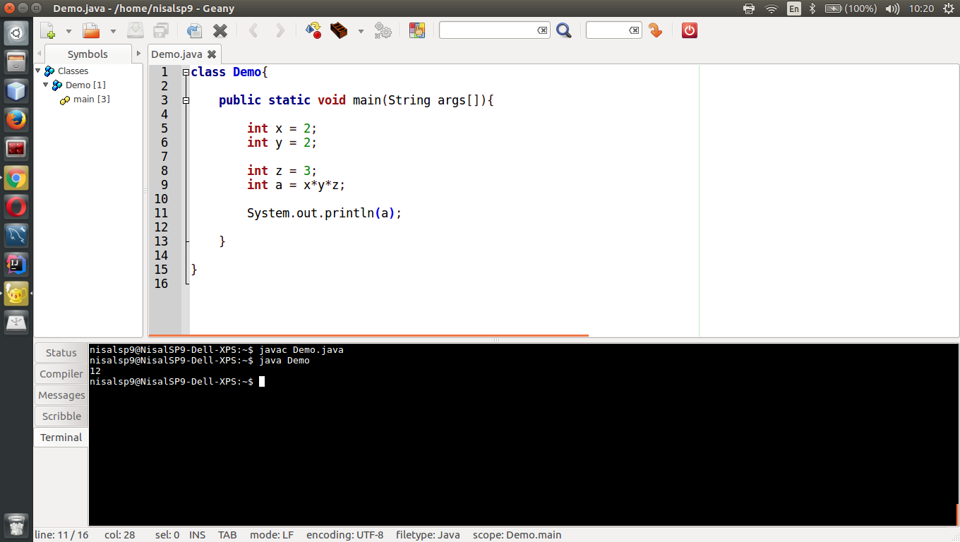Viewport: 960px width, 542px height.
Task: Click the 'int a = x*y*z;' code line
Action: tap(296, 185)
